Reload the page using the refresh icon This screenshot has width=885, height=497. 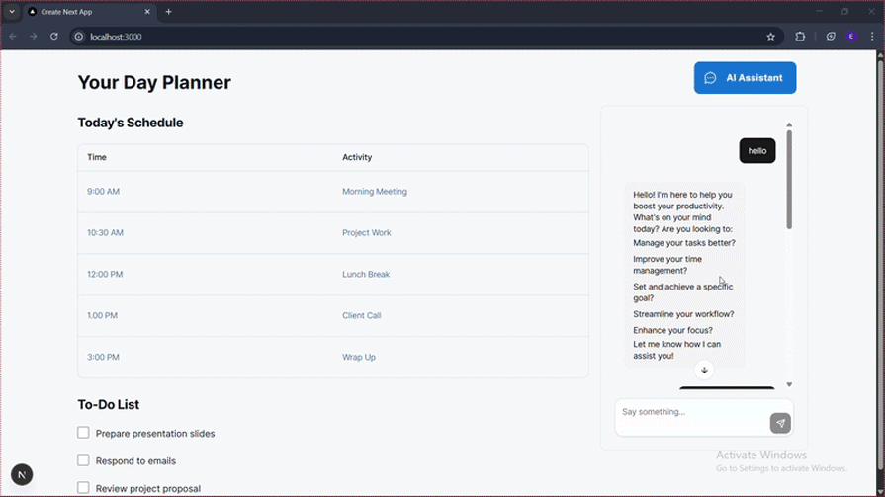coord(53,37)
